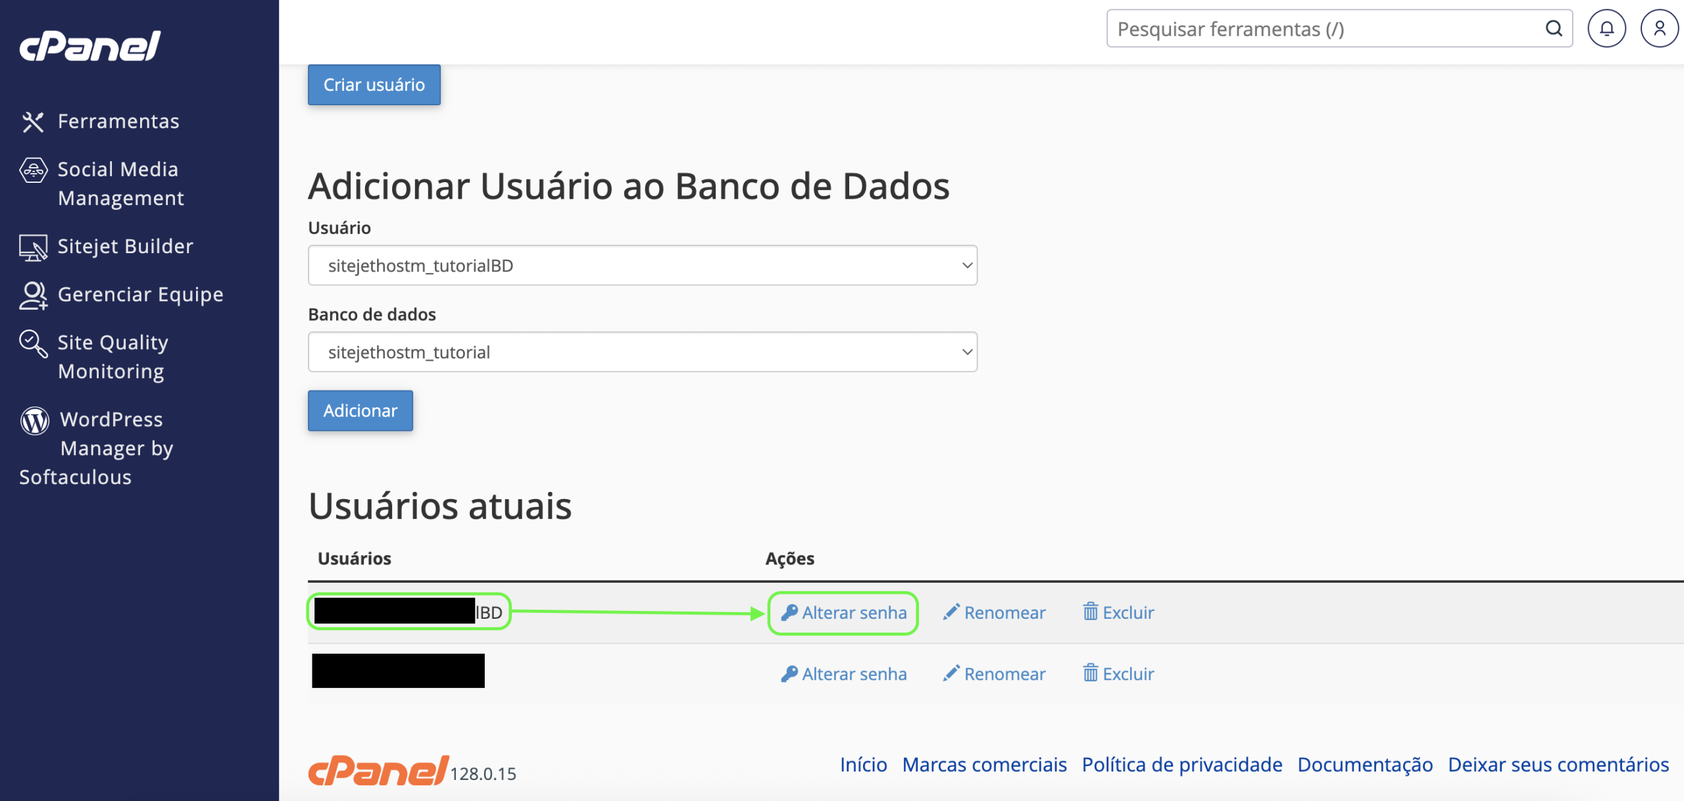Open Deixar seus comentários link

coord(1558,765)
